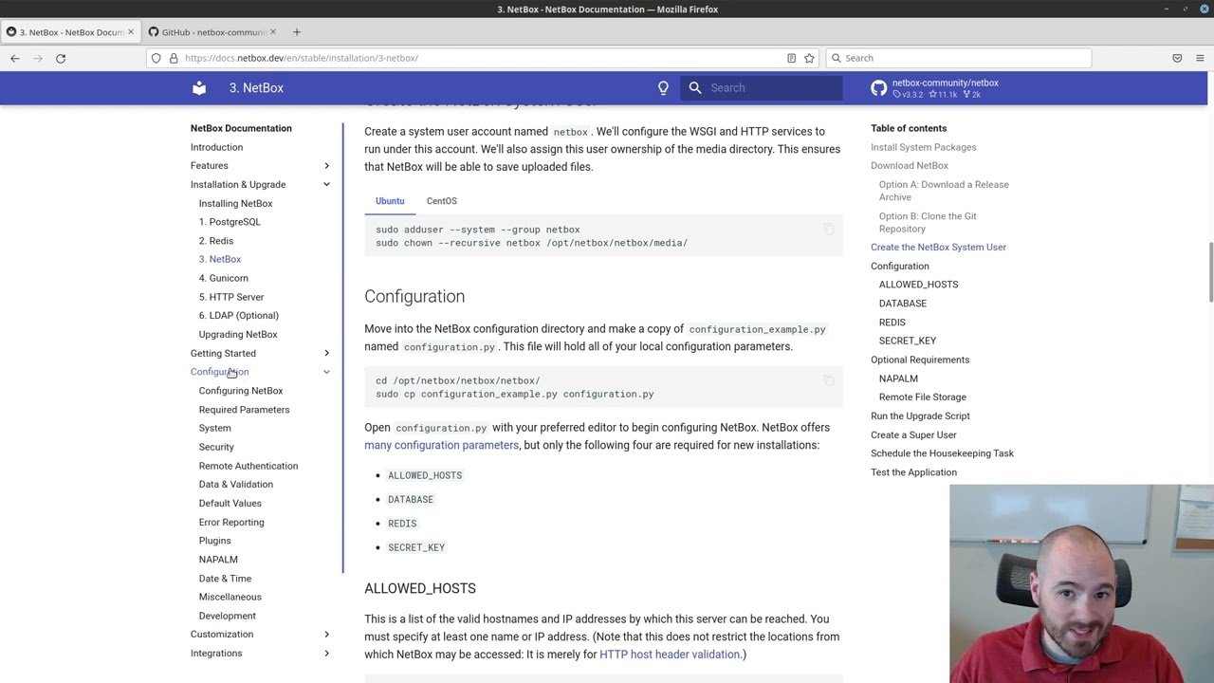Switch to the CentOS tab
This screenshot has height=683, width=1214.
coord(442,201)
